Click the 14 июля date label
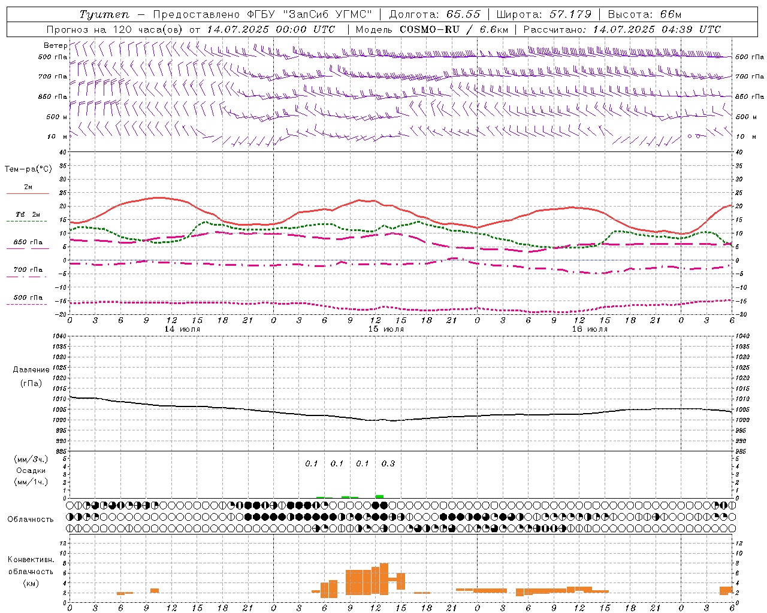Viewport: 767px width, 613px height. 182,329
